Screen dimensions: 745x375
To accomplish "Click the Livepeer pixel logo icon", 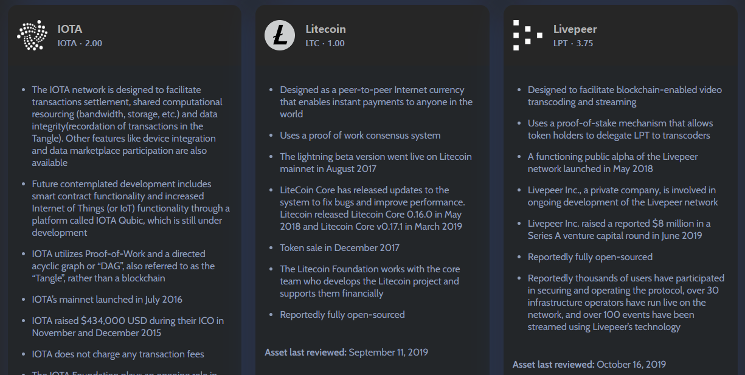I will (x=527, y=35).
